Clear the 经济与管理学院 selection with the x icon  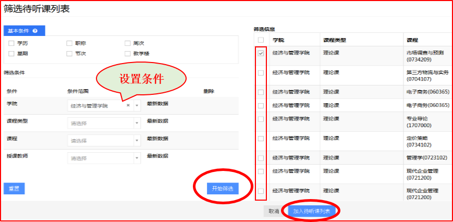(x=128, y=105)
